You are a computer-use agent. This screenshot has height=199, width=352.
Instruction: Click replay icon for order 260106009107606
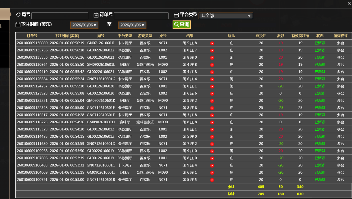point(212,158)
